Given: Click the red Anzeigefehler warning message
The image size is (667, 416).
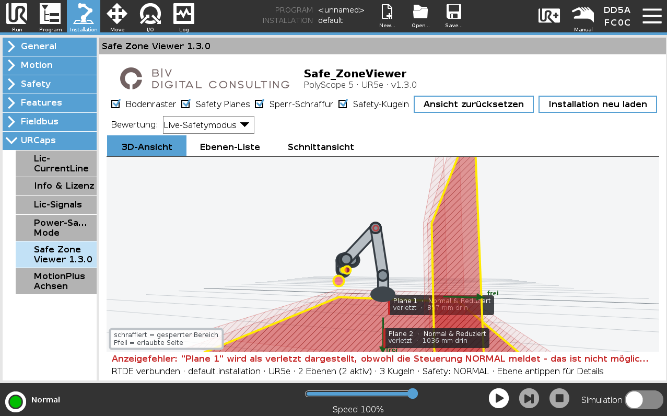Looking at the screenshot, I should pos(380,359).
